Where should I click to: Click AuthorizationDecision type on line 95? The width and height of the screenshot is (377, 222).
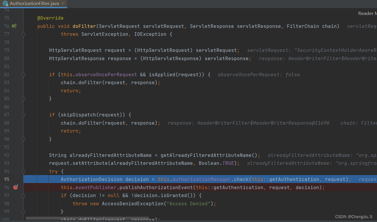[92, 179]
